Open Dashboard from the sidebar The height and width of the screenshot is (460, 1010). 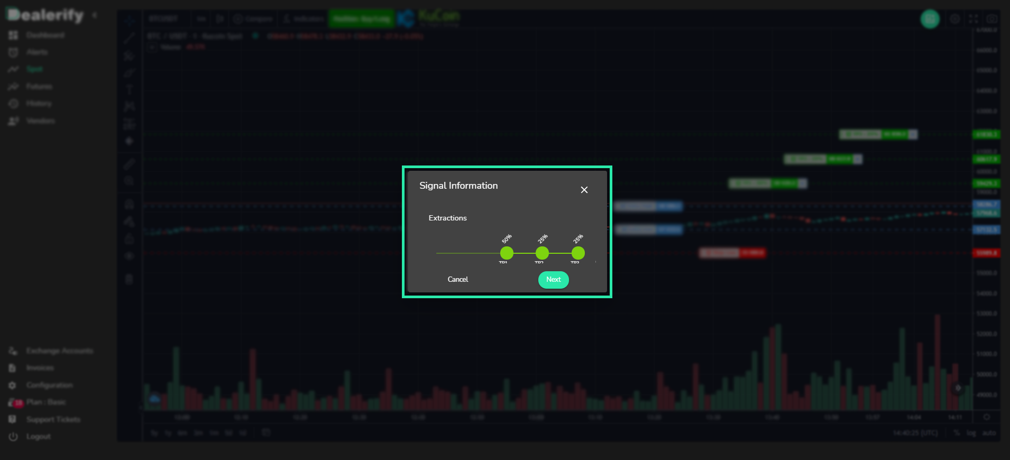click(x=45, y=35)
